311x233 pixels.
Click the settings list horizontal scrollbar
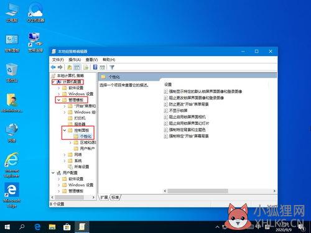[198, 191]
